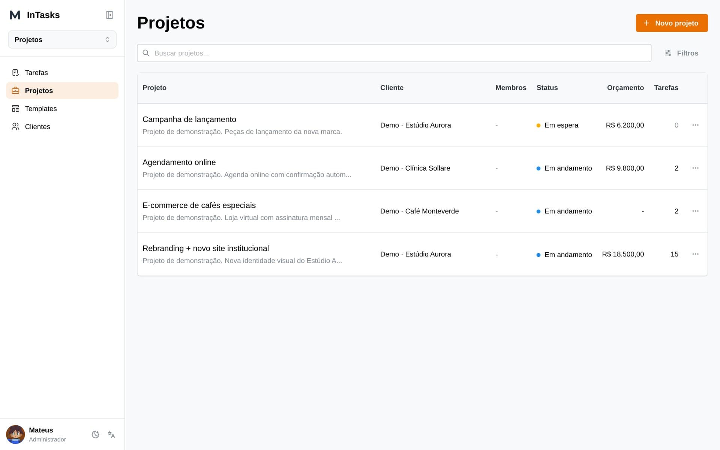Image resolution: width=720 pixels, height=450 pixels.
Task: Collapse the sidebar panel icon
Action: click(x=109, y=15)
